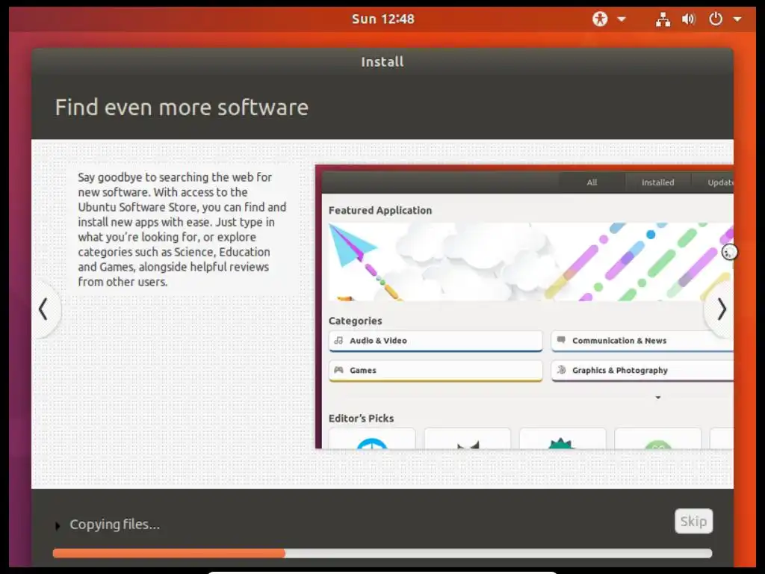Open the volume speaker icon
The image size is (765, 574).
(x=688, y=19)
